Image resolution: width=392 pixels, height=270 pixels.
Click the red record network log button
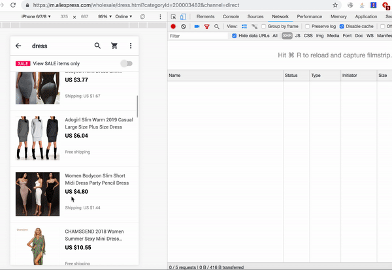[173, 26]
